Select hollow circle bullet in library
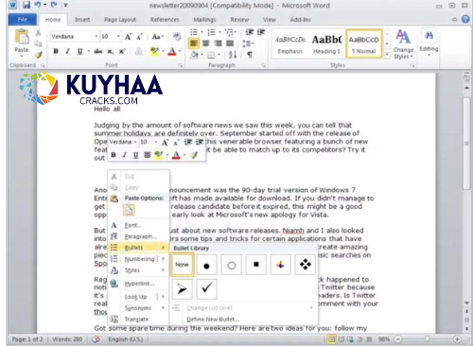The image size is (473, 346). click(231, 265)
